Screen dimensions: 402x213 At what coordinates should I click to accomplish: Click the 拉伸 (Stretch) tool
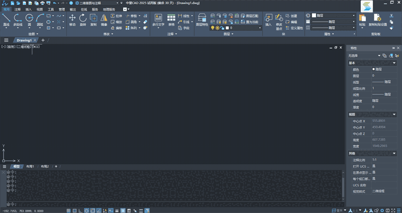pyautogui.click(x=117, y=16)
